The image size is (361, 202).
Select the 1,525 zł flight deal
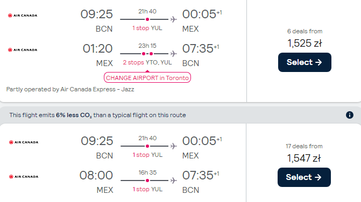click(x=305, y=62)
